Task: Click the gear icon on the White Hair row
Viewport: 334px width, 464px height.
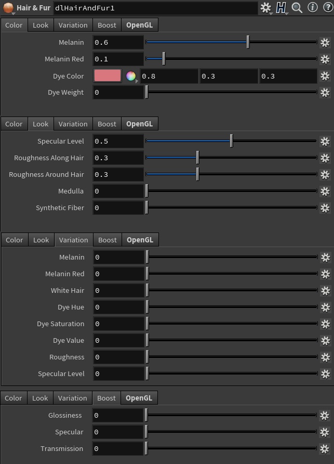Action: (x=325, y=291)
